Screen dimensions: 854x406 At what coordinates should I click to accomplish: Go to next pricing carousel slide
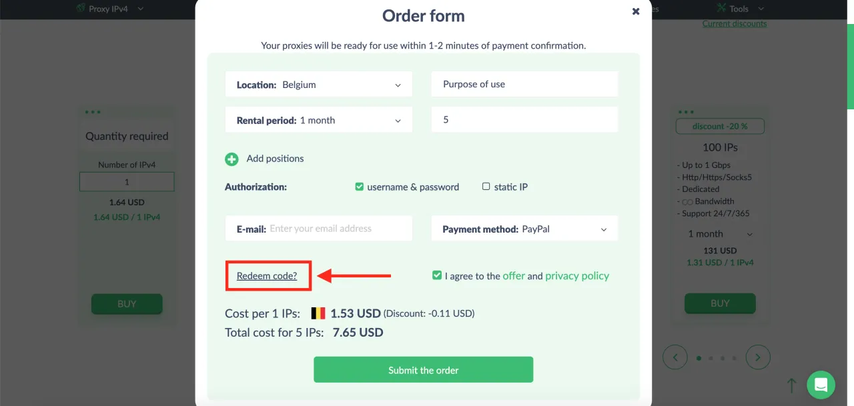click(x=758, y=357)
